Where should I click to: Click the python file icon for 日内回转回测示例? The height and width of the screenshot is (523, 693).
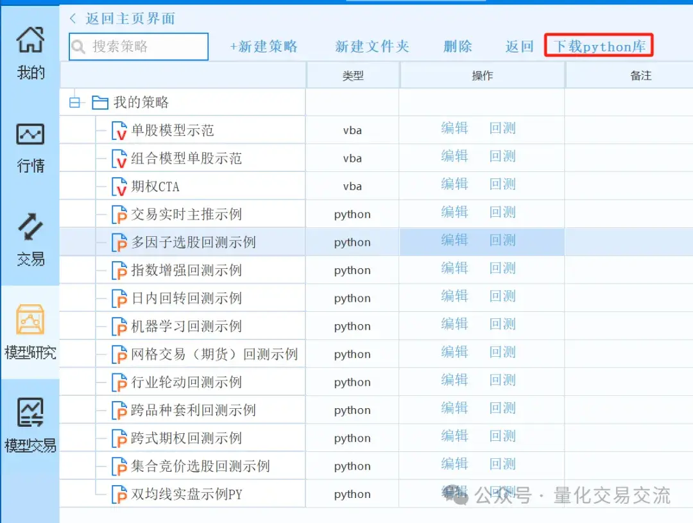tap(119, 298)
